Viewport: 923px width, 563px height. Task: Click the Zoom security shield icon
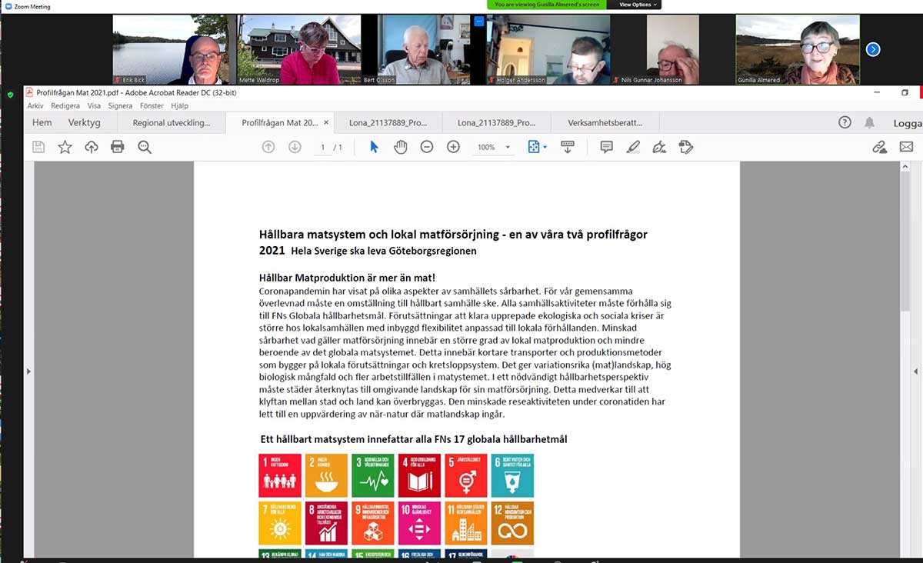(x=11, y=95)
